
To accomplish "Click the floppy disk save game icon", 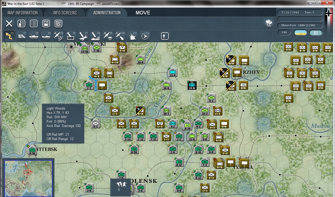I will [x=46, y=24].
